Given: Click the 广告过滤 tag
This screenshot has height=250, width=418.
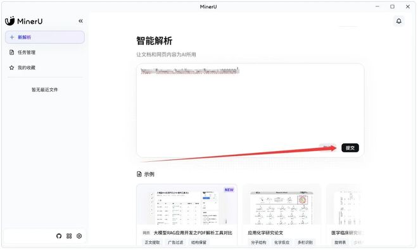Looking at the screenshot, I should 175,242.
